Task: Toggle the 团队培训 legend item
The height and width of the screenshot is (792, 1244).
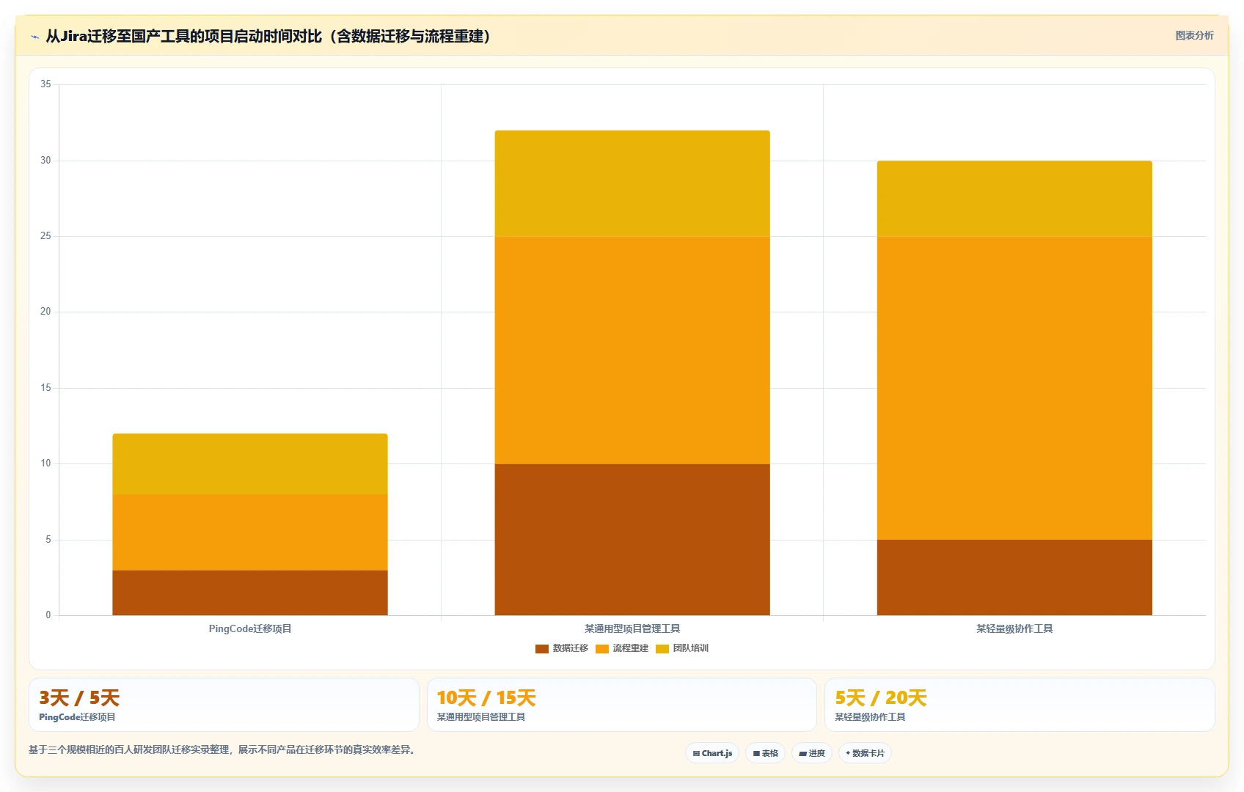Action: [x=682, y=648]
